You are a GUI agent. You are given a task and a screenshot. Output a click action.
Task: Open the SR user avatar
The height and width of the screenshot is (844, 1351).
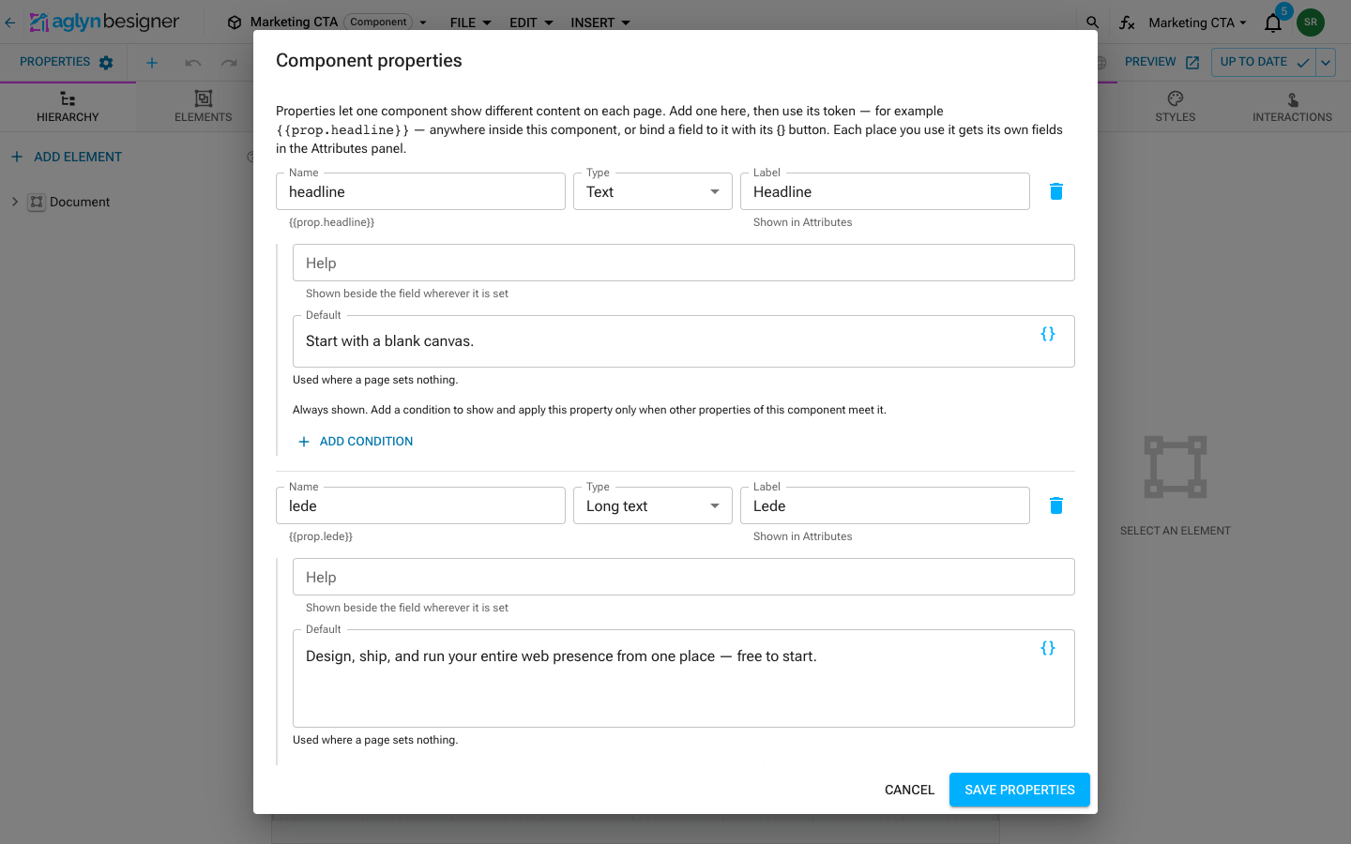(1311, 23)
